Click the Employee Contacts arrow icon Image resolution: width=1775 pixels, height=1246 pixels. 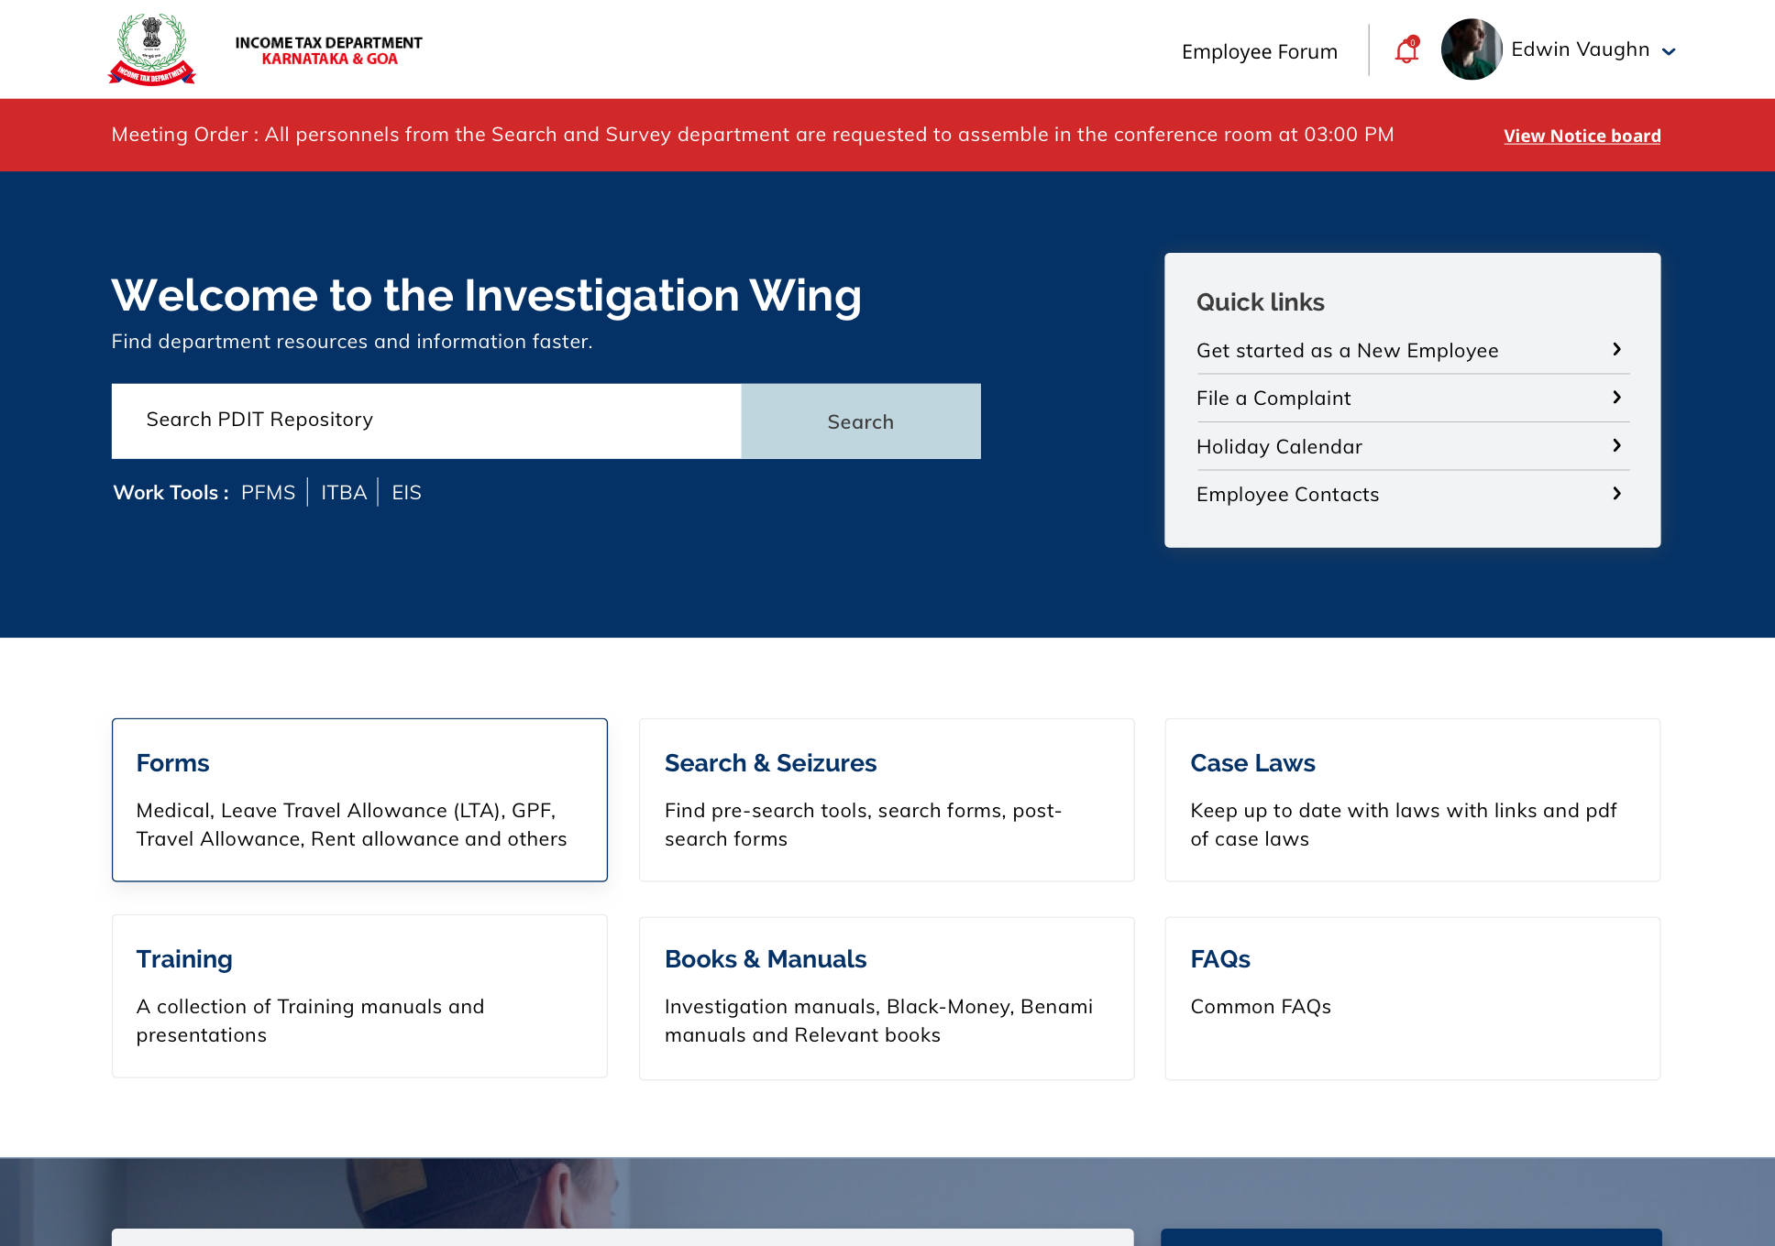pos(1616,493)
